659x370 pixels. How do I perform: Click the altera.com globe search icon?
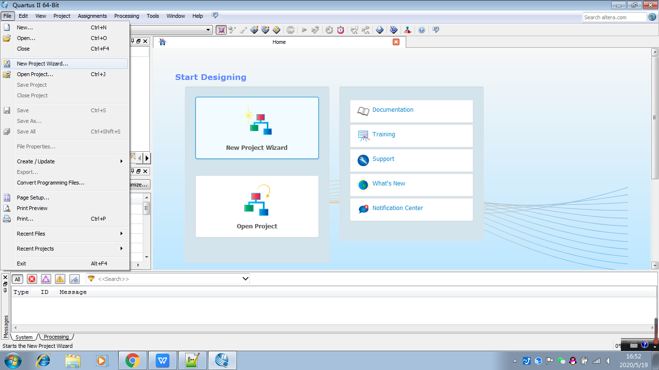click(x=652, y=17)
